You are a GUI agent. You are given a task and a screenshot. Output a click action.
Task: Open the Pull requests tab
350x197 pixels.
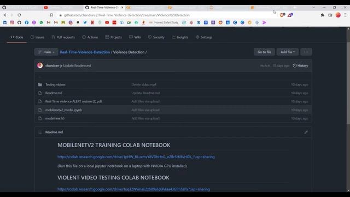[63, 37]
